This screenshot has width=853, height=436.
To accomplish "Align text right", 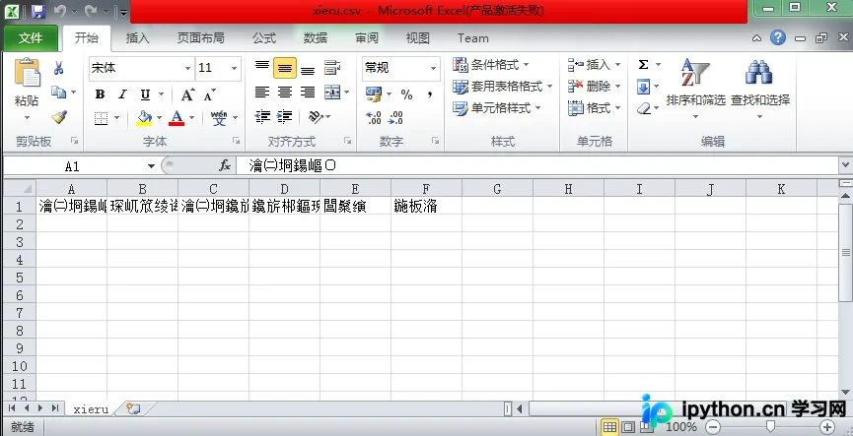I will 308,93.
